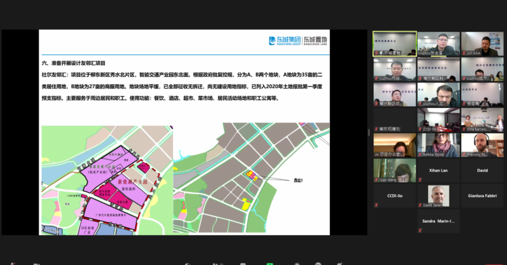Select the Liuzhou人工 participant video
Screen dimensions: 507x265
coord(439,95)
